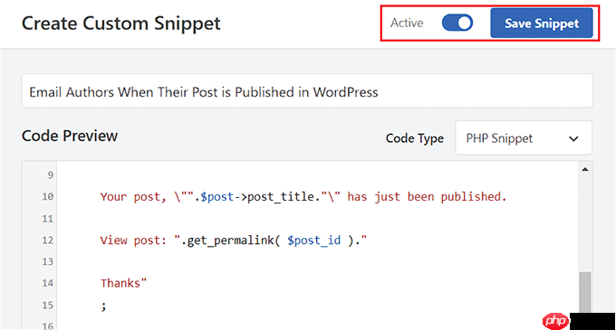Click the Active label near the toggle
Viewport: 616px width, 330px height.
pyautogui.click(x=407, y=24)
